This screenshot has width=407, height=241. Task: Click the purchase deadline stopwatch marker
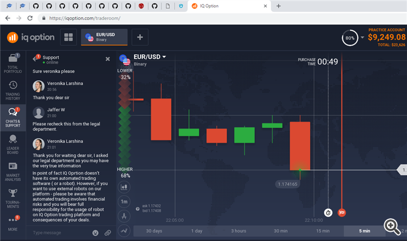[328, 213]
